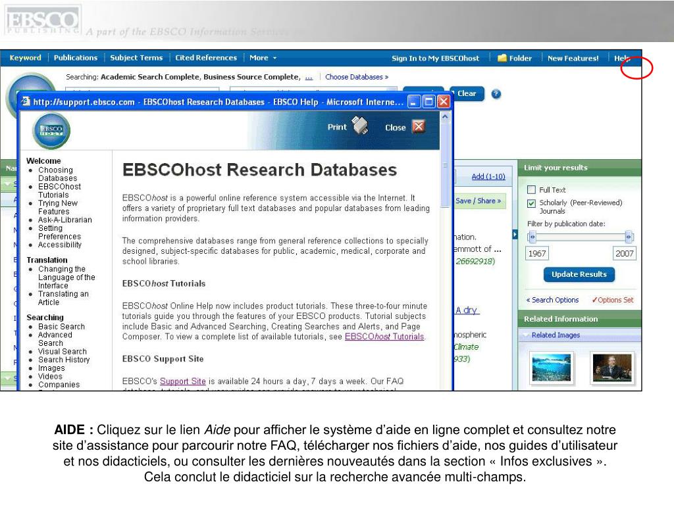Open the Folder icon in top bar

[502, 58]
